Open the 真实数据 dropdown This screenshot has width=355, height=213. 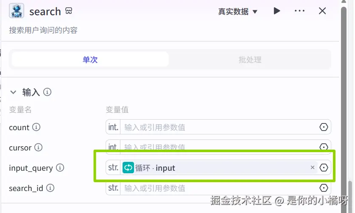pyautogui.click(x=238, y=11)
